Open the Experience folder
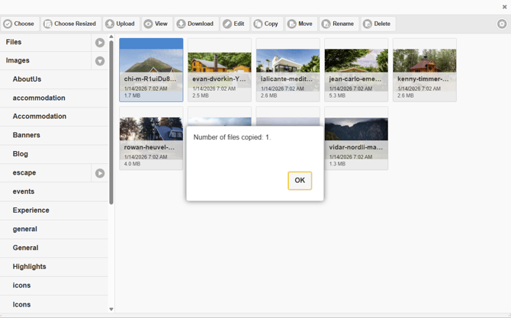 pos(54,210)
